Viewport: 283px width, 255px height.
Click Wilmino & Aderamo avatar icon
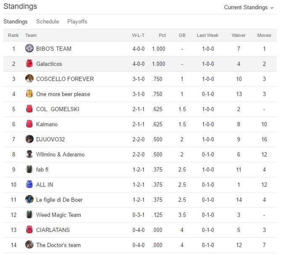(x=29, y=154)
